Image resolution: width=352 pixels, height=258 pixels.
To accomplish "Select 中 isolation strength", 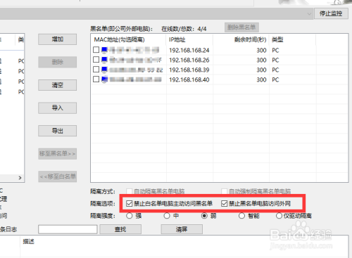I will coord(167,216).
